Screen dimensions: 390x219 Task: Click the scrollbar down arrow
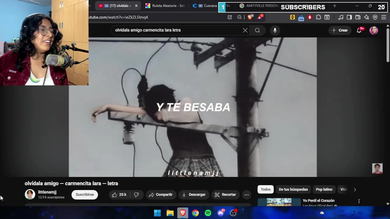coord(388,204)
